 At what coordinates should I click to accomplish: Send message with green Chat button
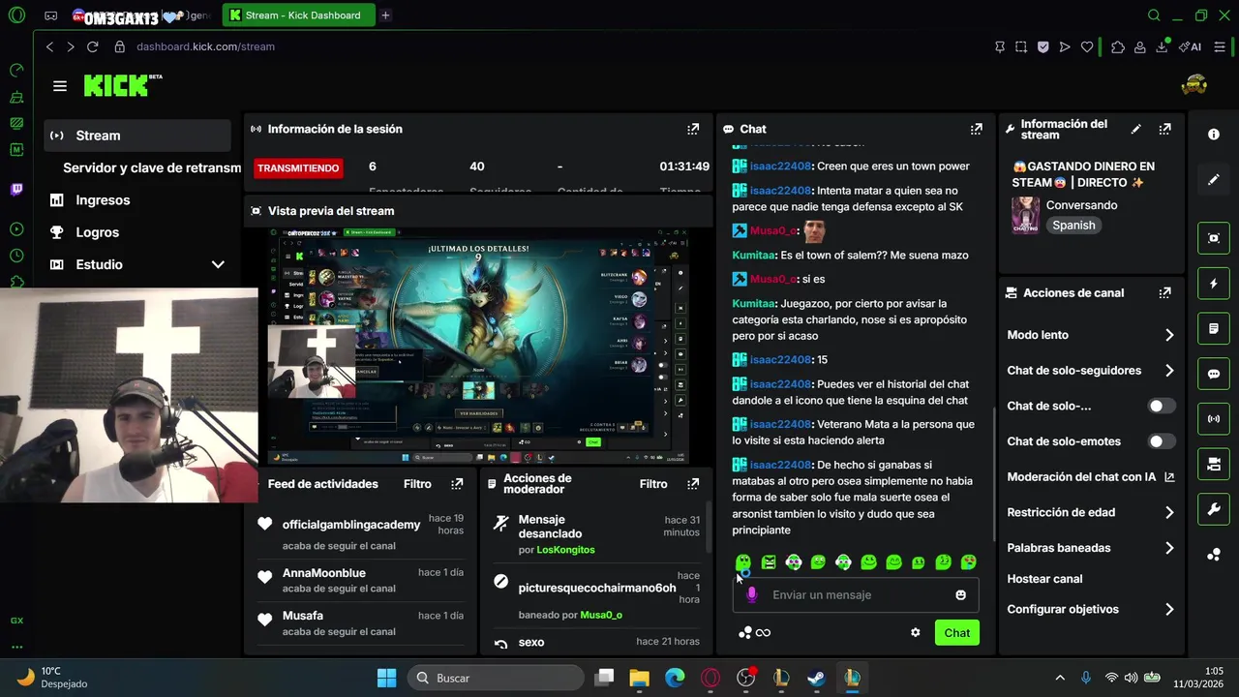pos(956,633)
